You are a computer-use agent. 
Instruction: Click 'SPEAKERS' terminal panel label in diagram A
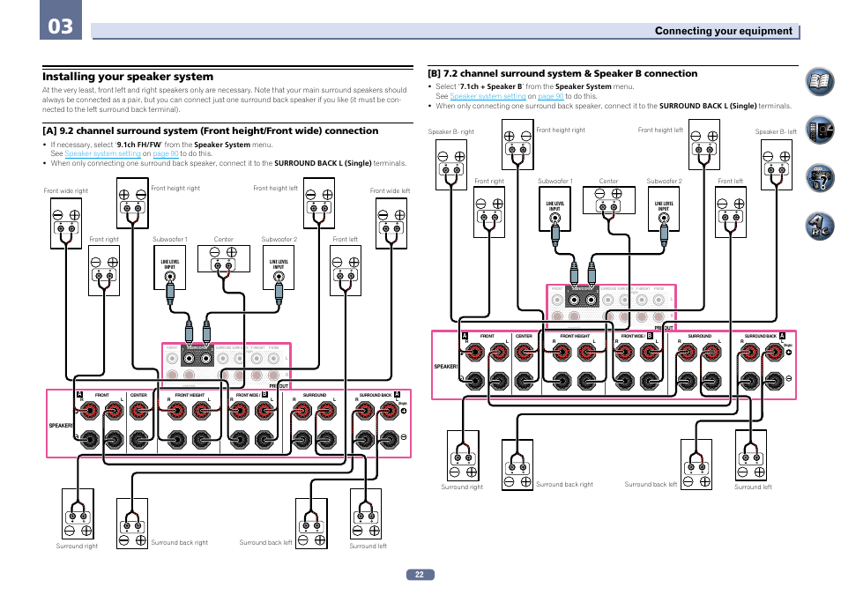click(61, 426)
